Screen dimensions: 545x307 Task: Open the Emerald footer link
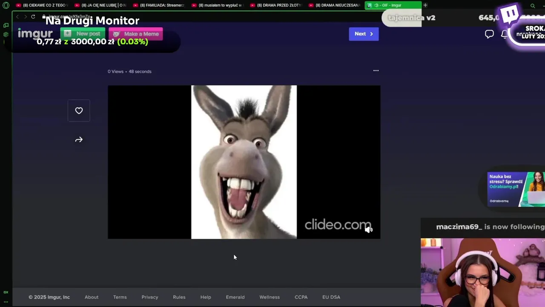coord(235,297)
